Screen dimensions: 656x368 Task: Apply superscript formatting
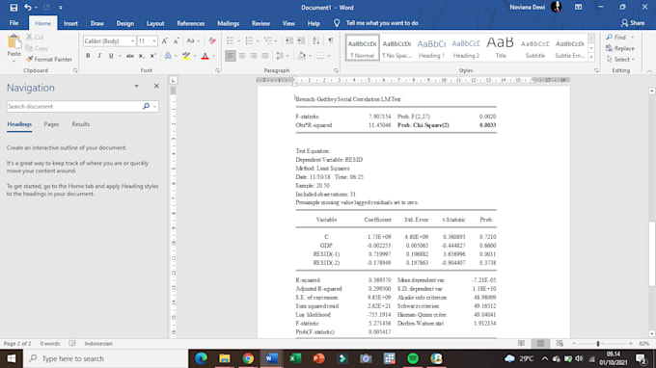point(152,56)
